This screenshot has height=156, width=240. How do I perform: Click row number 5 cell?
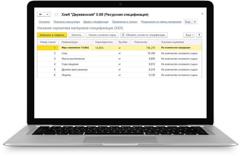pyautogui.click(x=48, y=69)
